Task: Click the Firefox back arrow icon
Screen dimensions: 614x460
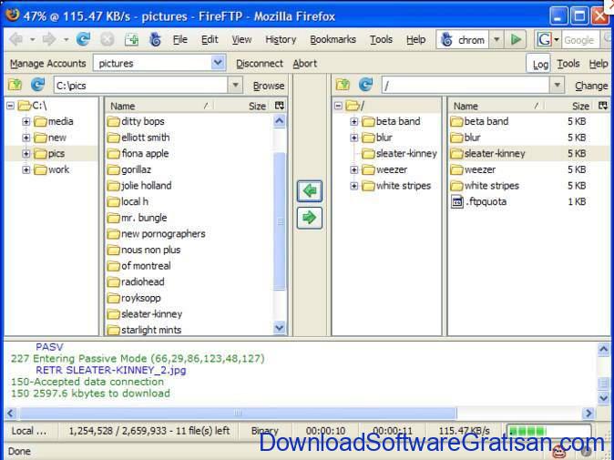Action: pos(16,39)
